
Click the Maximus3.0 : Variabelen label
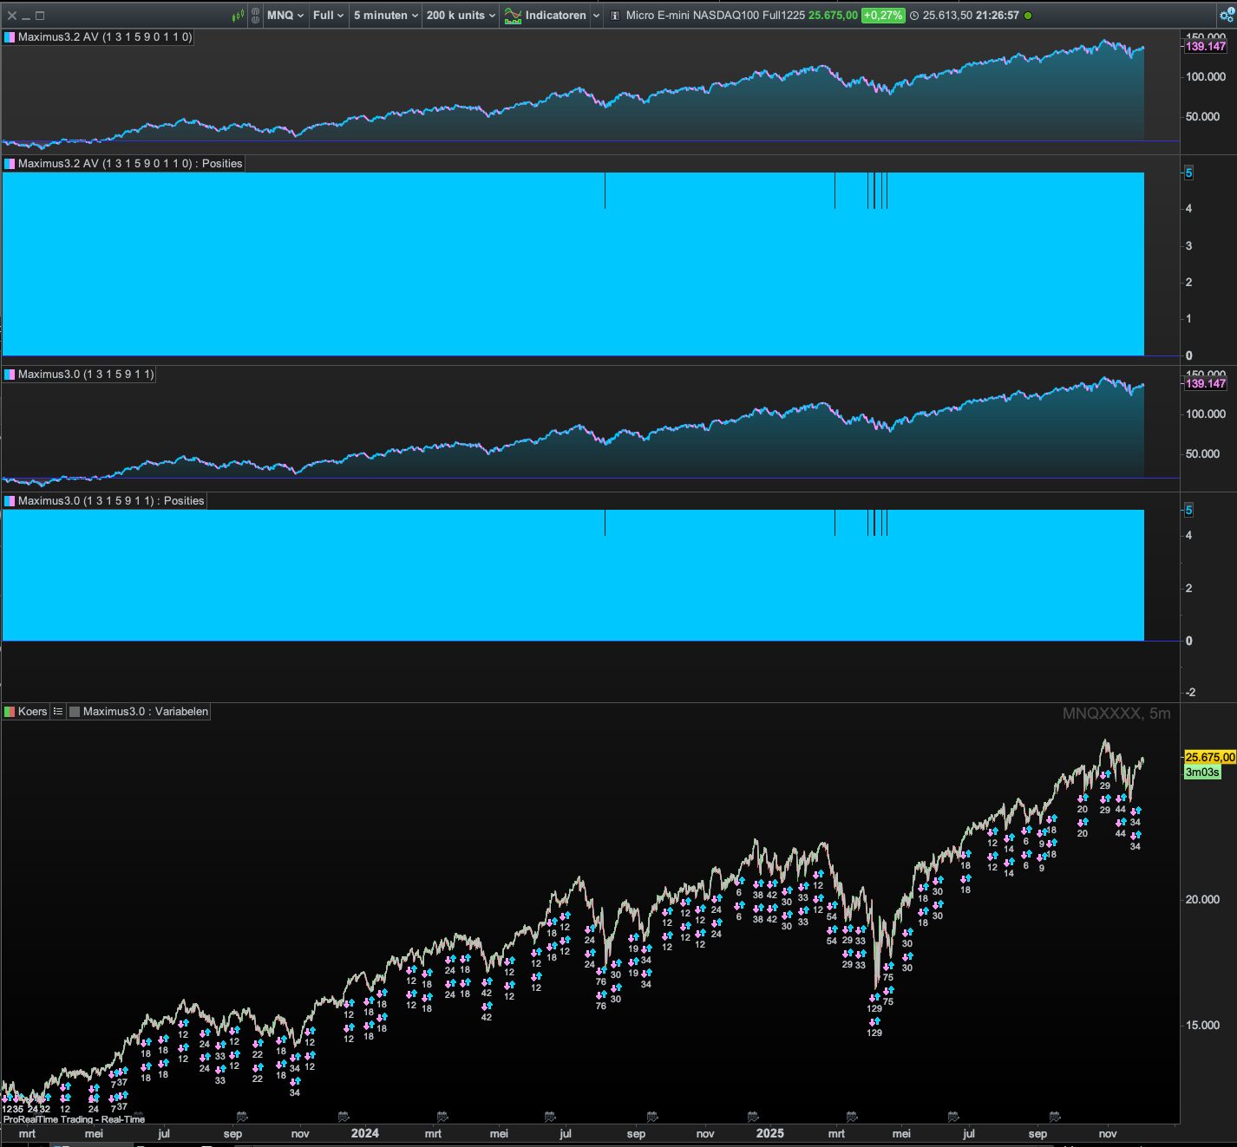pos(146,711)
